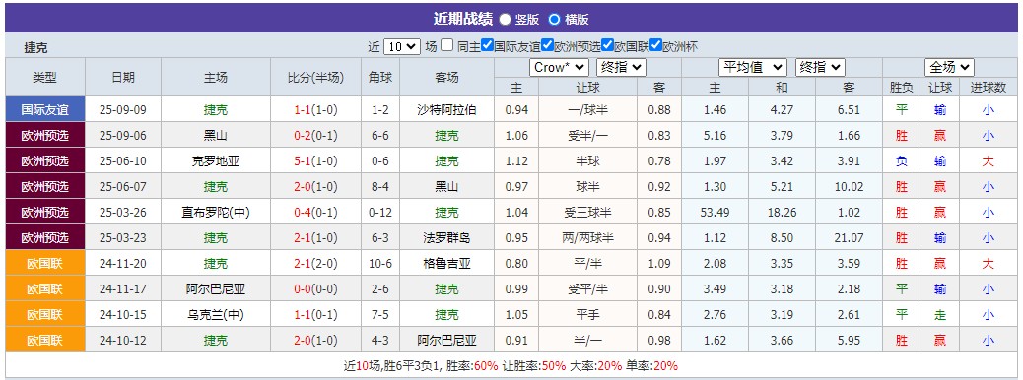Click the 国际友谊 match type cell
1023x380 pixels.
[45, 109]
